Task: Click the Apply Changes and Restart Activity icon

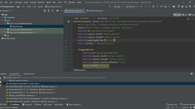Action: point(146,7)
